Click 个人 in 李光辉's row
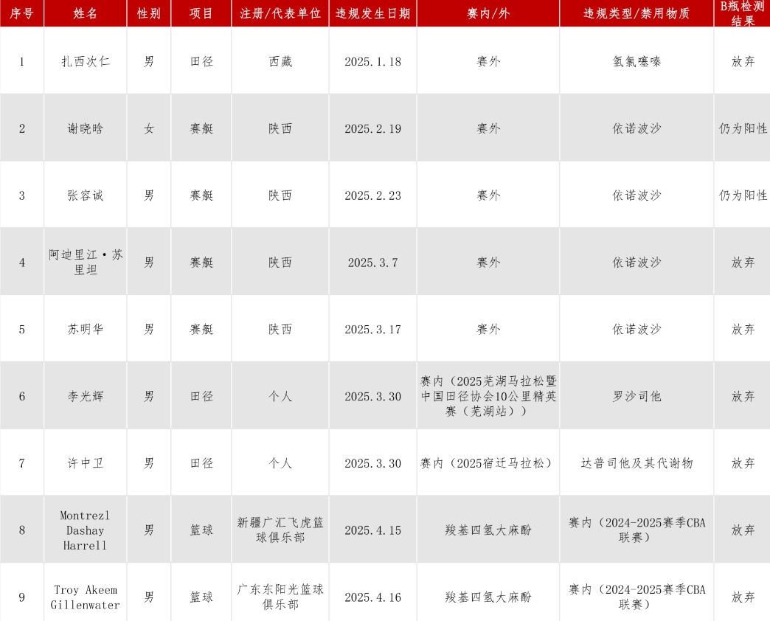770x621 pixels. click(x=280, y=396)
